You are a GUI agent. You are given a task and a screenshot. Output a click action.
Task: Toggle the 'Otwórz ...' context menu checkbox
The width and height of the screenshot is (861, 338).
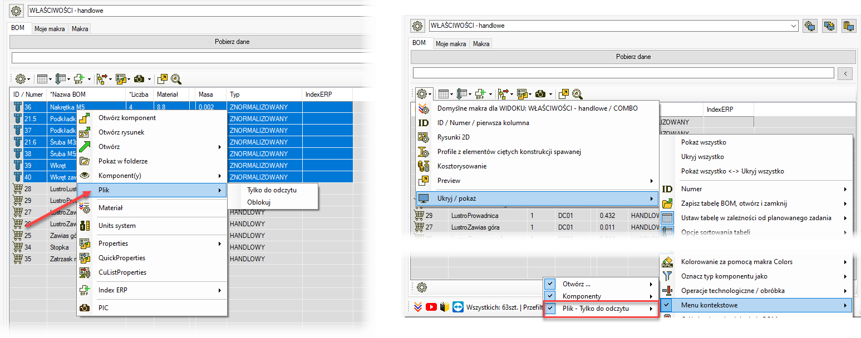[x=550, y=284]
